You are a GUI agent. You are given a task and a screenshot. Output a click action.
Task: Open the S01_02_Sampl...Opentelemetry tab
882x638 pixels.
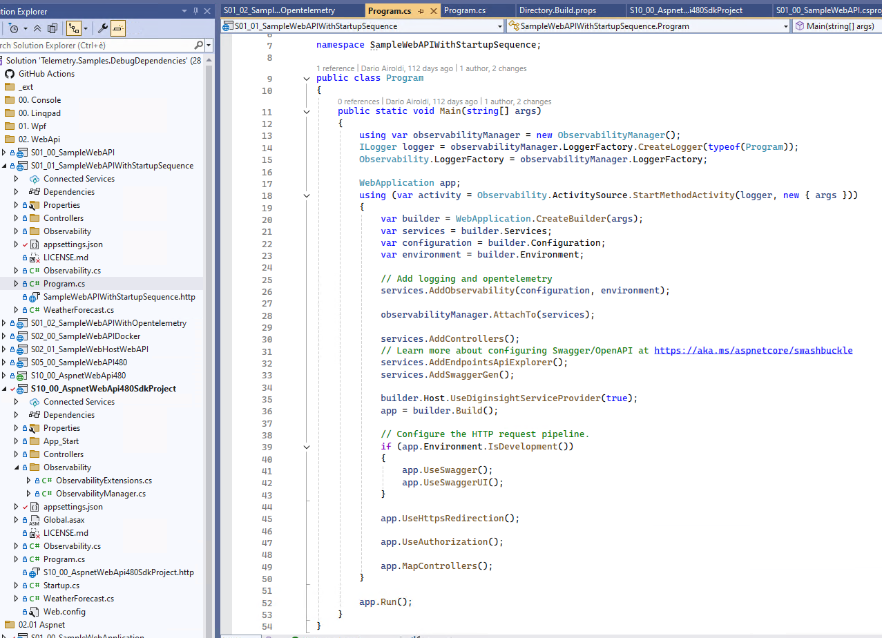click(x=279, y=10)
